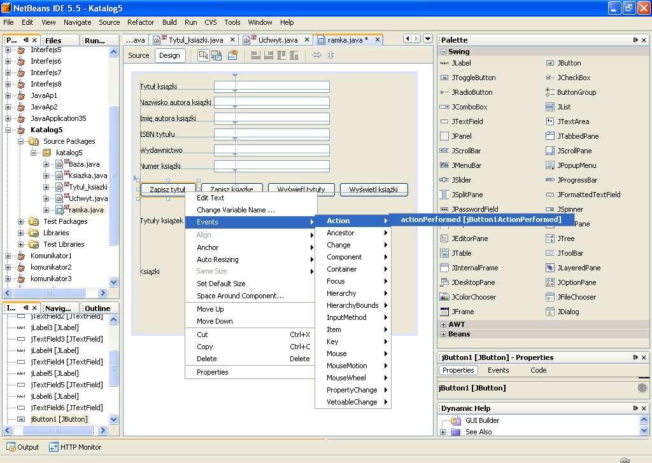The width and height of the screenshot is (652, 463).
Task: Expand the Libraries node
Action: pos(21,233)
